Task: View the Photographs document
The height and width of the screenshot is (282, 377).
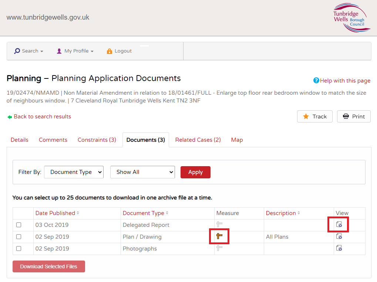Action: (x=338, y=248)
